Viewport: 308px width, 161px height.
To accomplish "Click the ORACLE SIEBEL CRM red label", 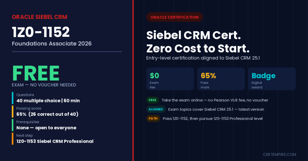I will pos(39,17).
